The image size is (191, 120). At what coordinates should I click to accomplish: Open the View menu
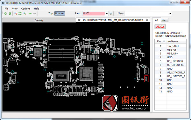[x=15, y=9]
